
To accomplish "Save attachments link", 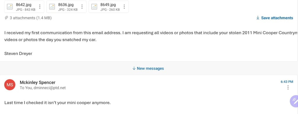I will 275,18.
